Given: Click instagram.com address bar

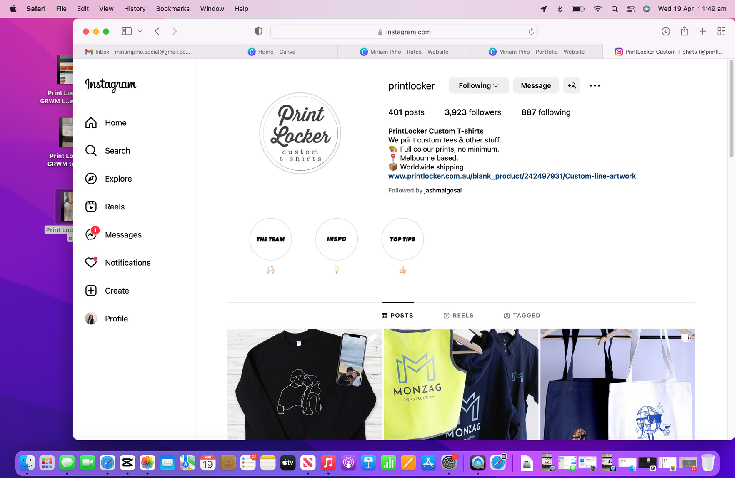Looking at the screenshot, I should tap(404, 32).
